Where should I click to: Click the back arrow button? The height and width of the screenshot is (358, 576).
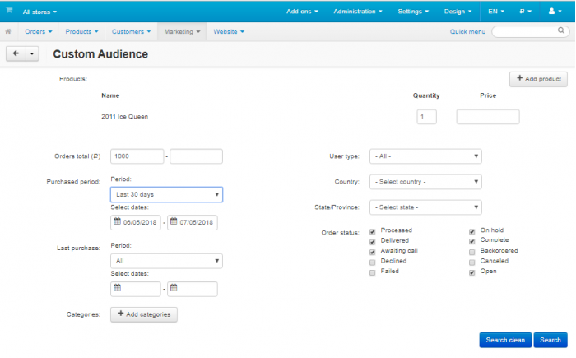pyautogui.click(x=16, y=53)
